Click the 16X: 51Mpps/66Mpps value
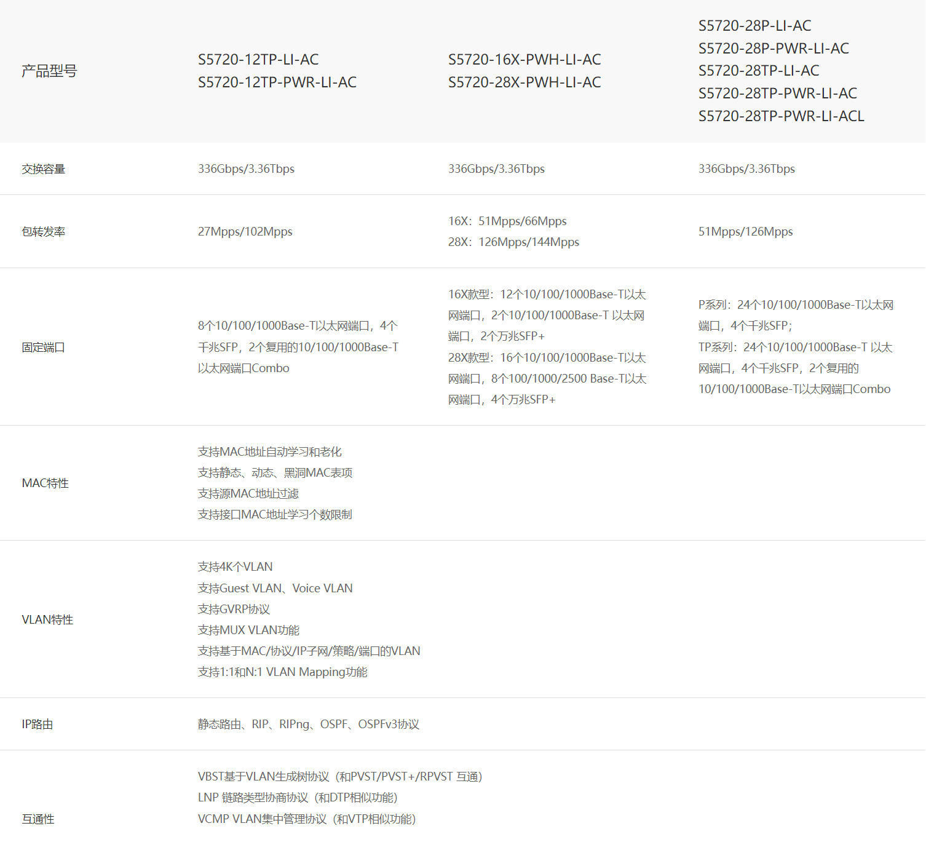 coord(507,221)
